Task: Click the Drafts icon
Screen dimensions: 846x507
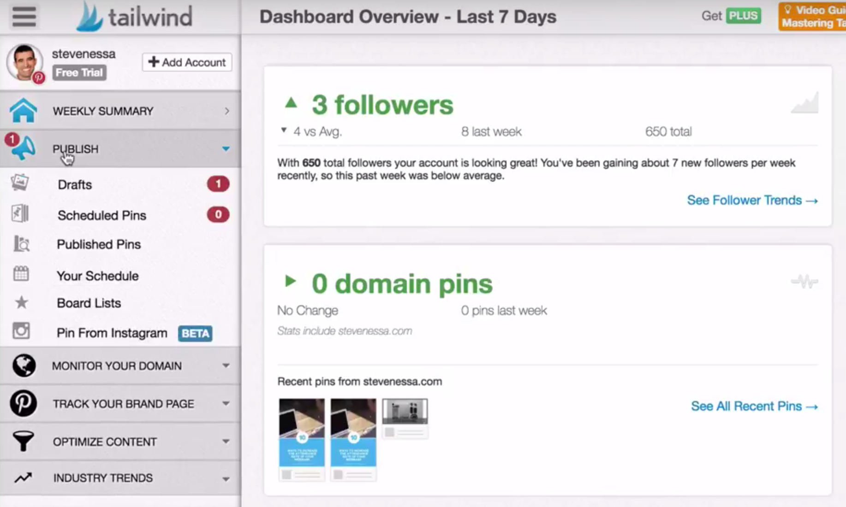Action: (x=20, y=183)
